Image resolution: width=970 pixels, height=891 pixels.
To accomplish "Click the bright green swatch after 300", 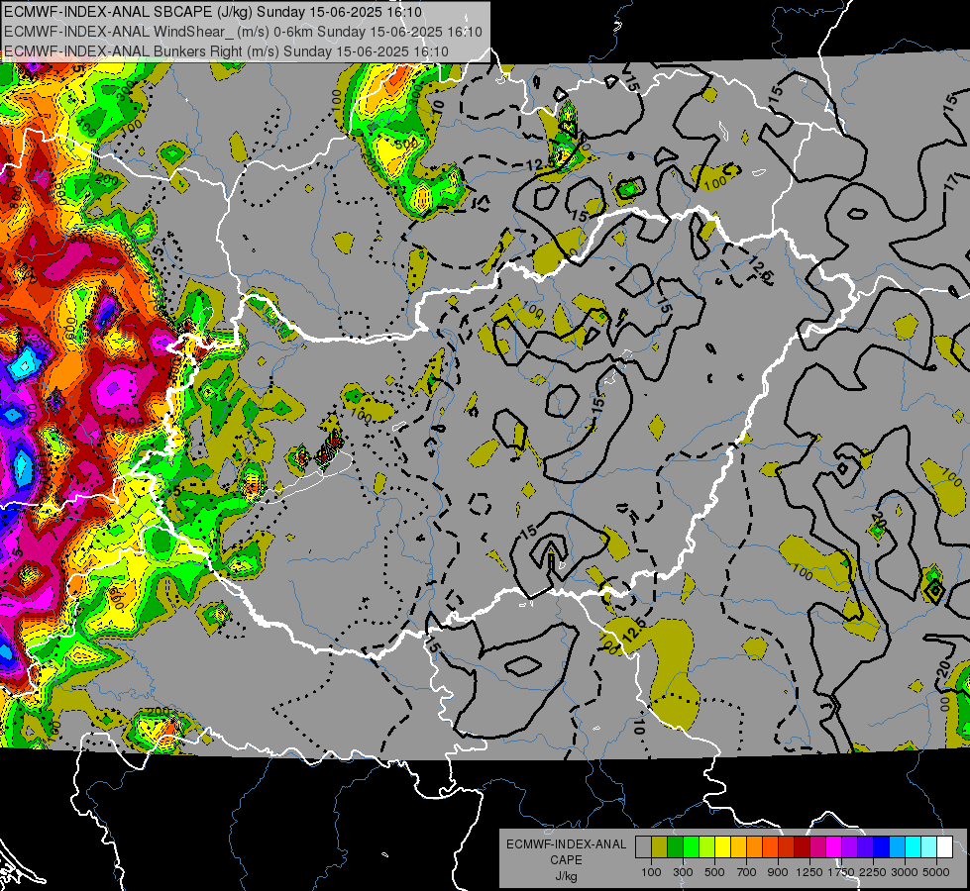I will pyautogui.click(x=691, y=847).
